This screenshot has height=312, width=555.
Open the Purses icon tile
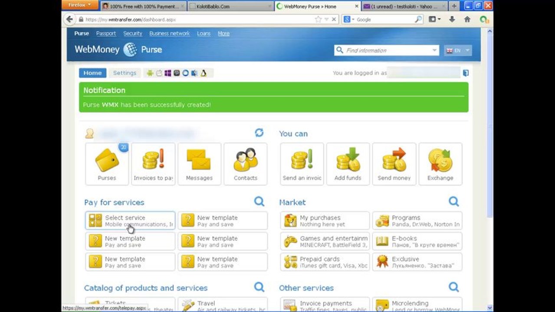(x=107, y=164)
